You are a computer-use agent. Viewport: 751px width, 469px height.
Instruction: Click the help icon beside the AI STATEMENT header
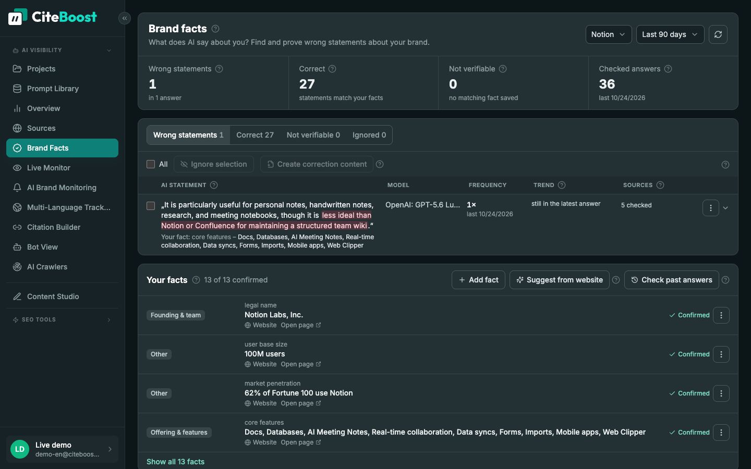coord(214,185)
